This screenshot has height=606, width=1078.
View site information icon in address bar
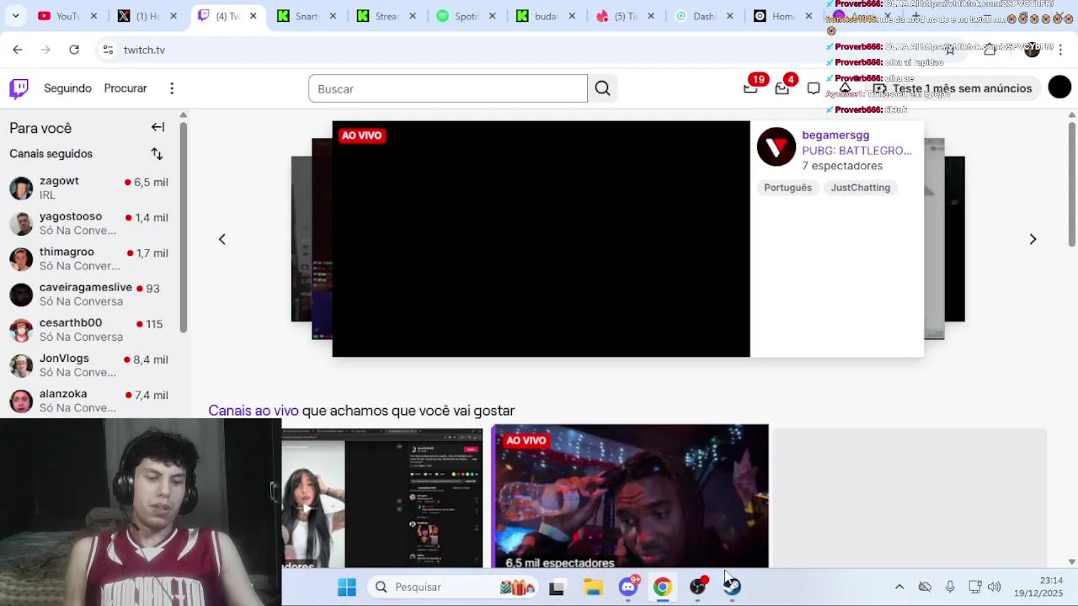point(108,50)
